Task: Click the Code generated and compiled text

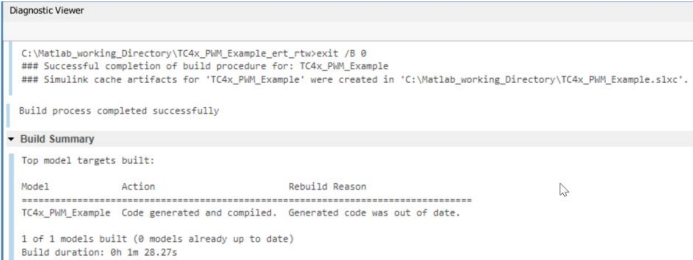Action: pos(199,213)
